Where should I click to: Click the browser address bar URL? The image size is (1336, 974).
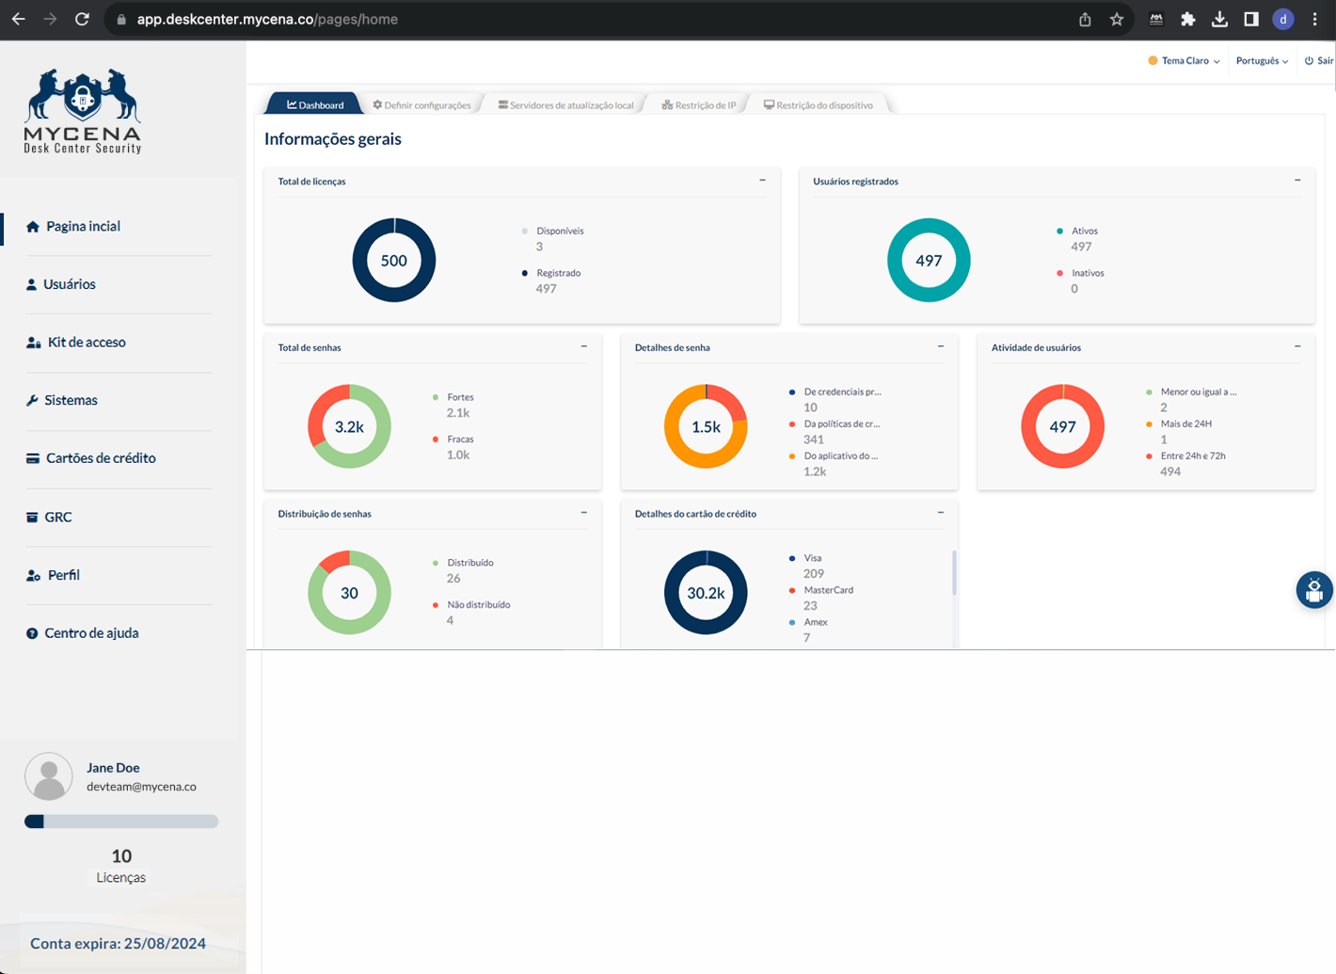tap(267, 19)
